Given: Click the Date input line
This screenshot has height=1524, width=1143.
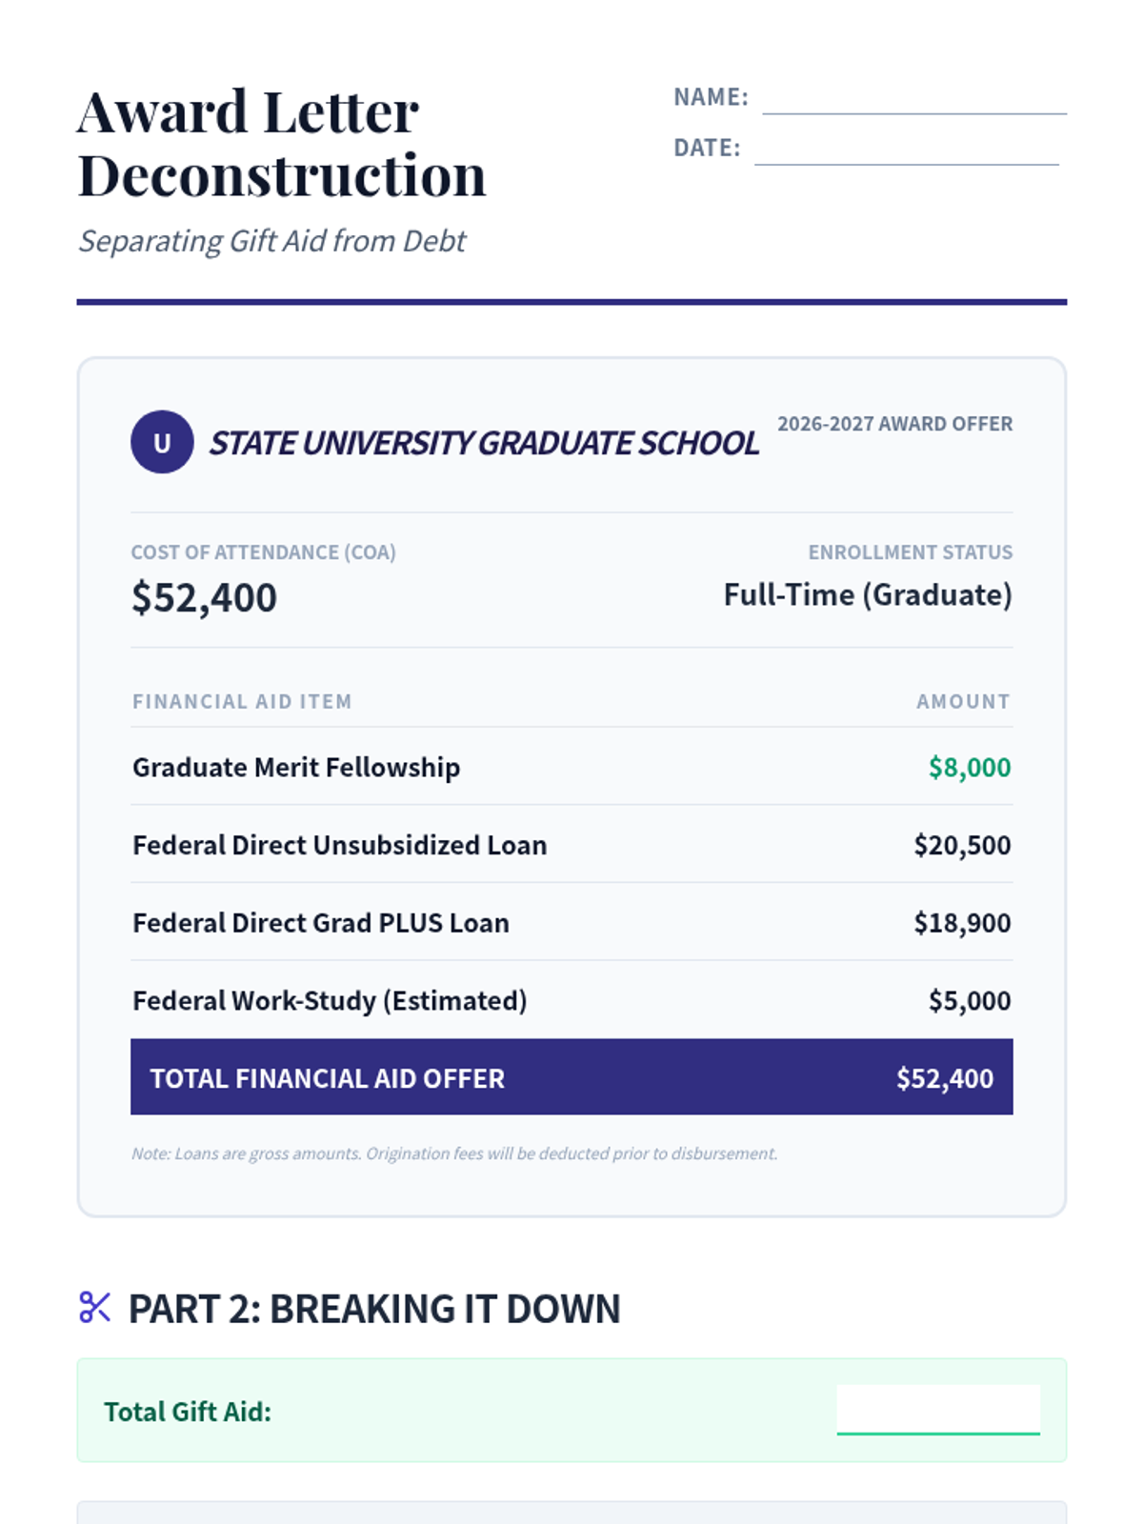Looking at the screenshot, I should [x=906, y=149].
